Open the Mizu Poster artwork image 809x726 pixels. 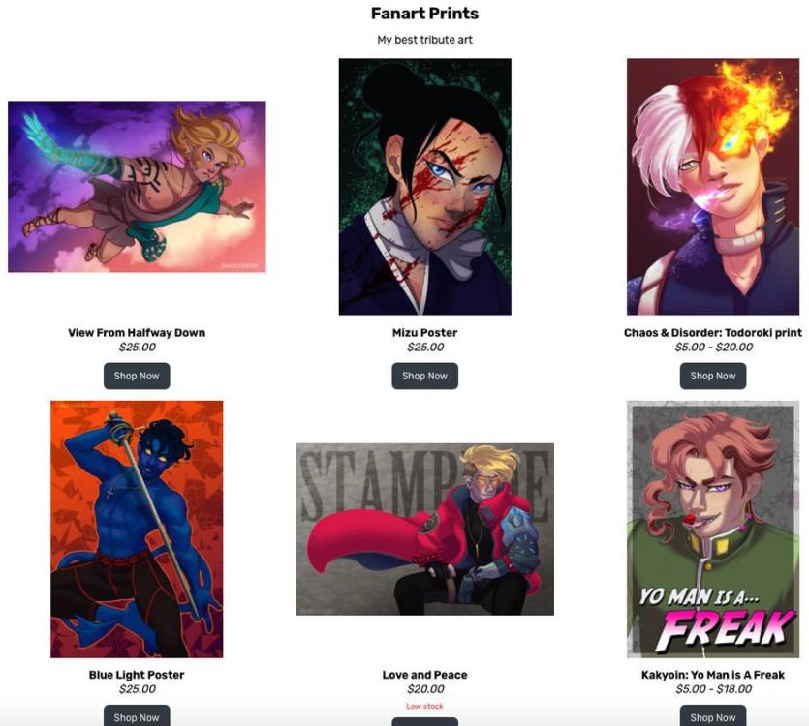pyautogui.click(x=424, y=187)
